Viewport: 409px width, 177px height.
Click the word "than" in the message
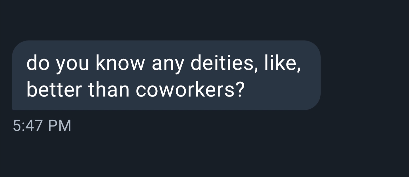(x=109, y=90)
